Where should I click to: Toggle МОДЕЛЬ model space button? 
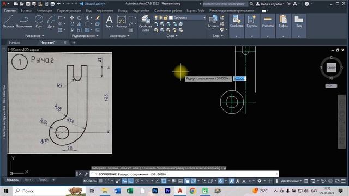(90, 181)
